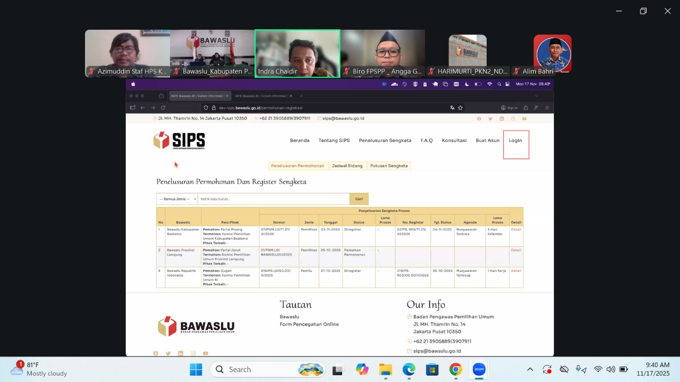Viewport: 680px width, 382px height.
Task: Open the F.A.Q menu item
Action: pos(426,140)
